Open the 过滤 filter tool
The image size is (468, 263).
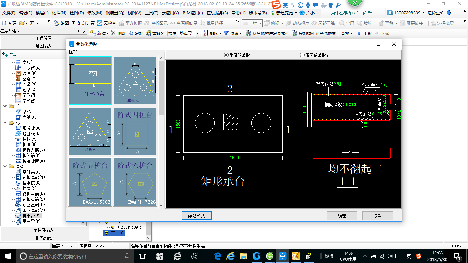[x=233, y=33]
